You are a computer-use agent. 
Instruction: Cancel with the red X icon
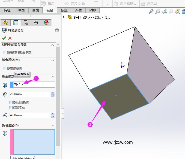(10, 38)
